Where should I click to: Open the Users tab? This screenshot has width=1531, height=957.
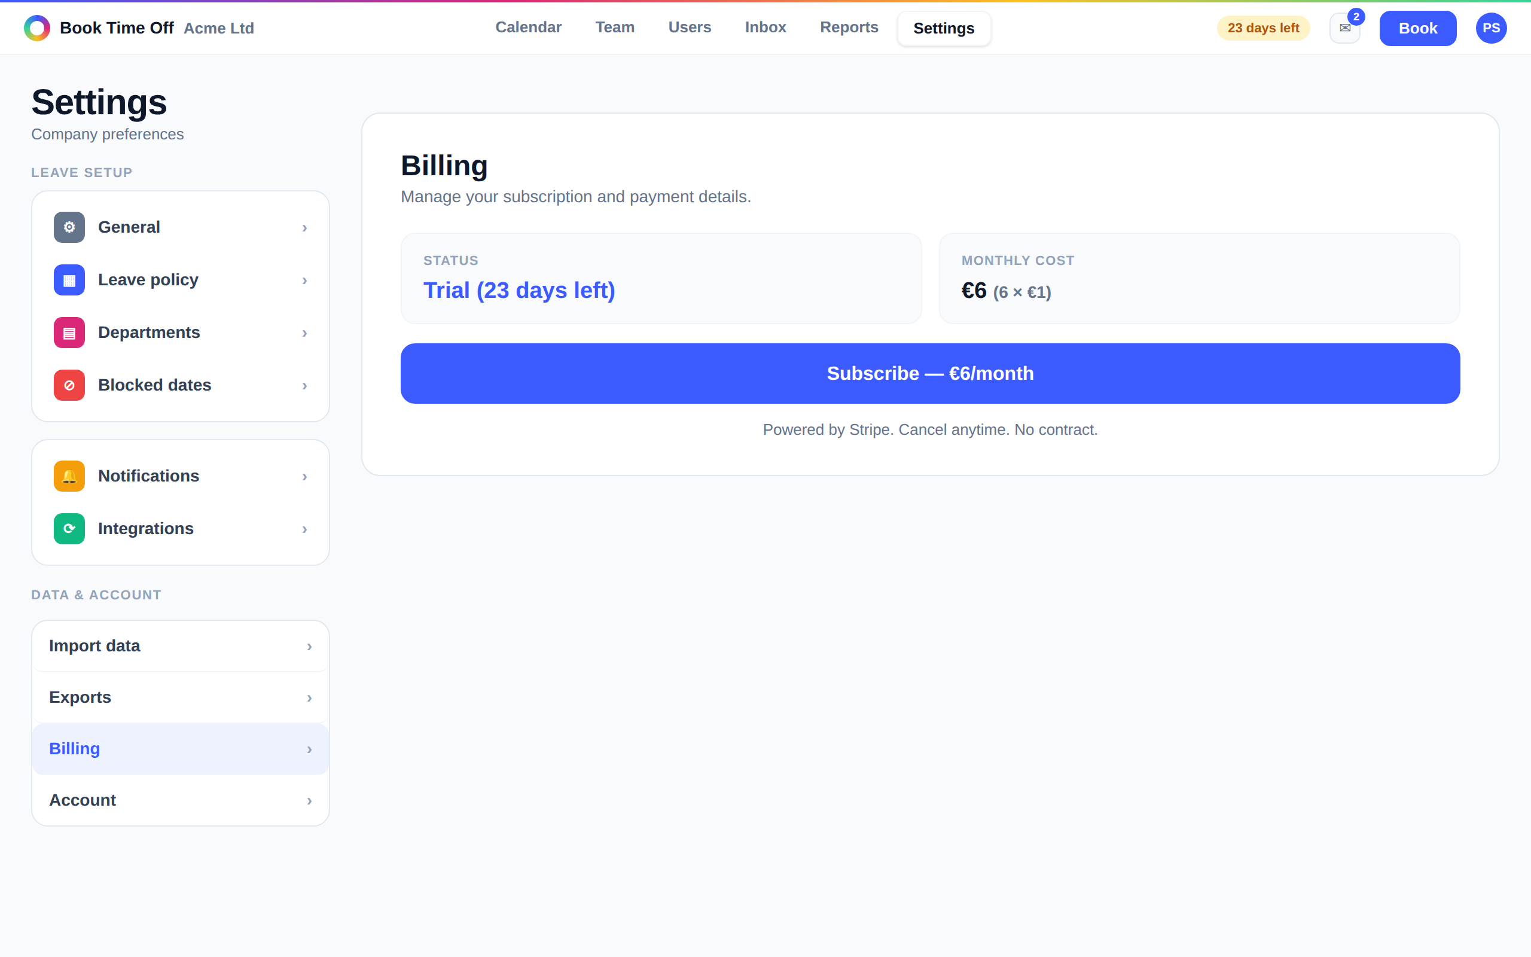coord(690,28)
